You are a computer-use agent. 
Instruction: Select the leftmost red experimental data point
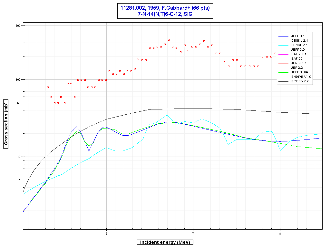(x=48, y=88)
